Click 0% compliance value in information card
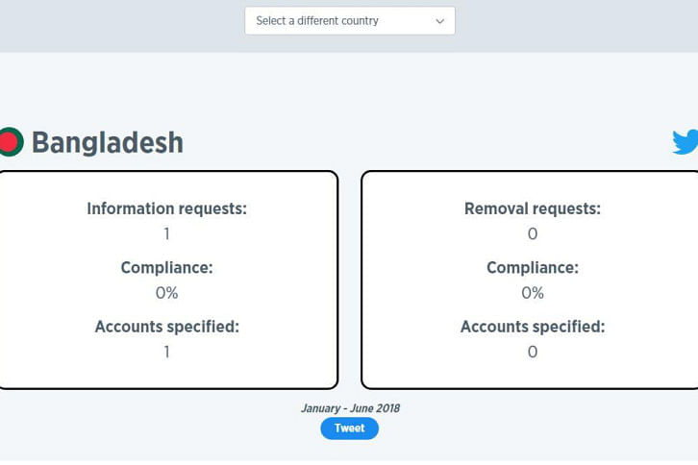Image resolution: width=698 pixels, height=465 pixels. [x=167, y=293]
